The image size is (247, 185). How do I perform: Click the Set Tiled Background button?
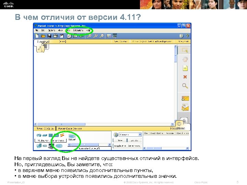[160, 41]
